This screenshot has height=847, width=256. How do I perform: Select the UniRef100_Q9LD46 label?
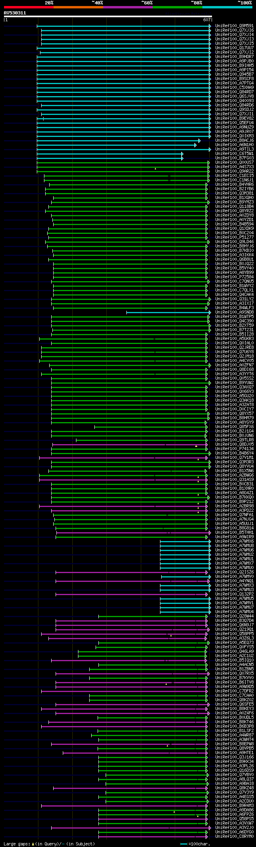234,241
